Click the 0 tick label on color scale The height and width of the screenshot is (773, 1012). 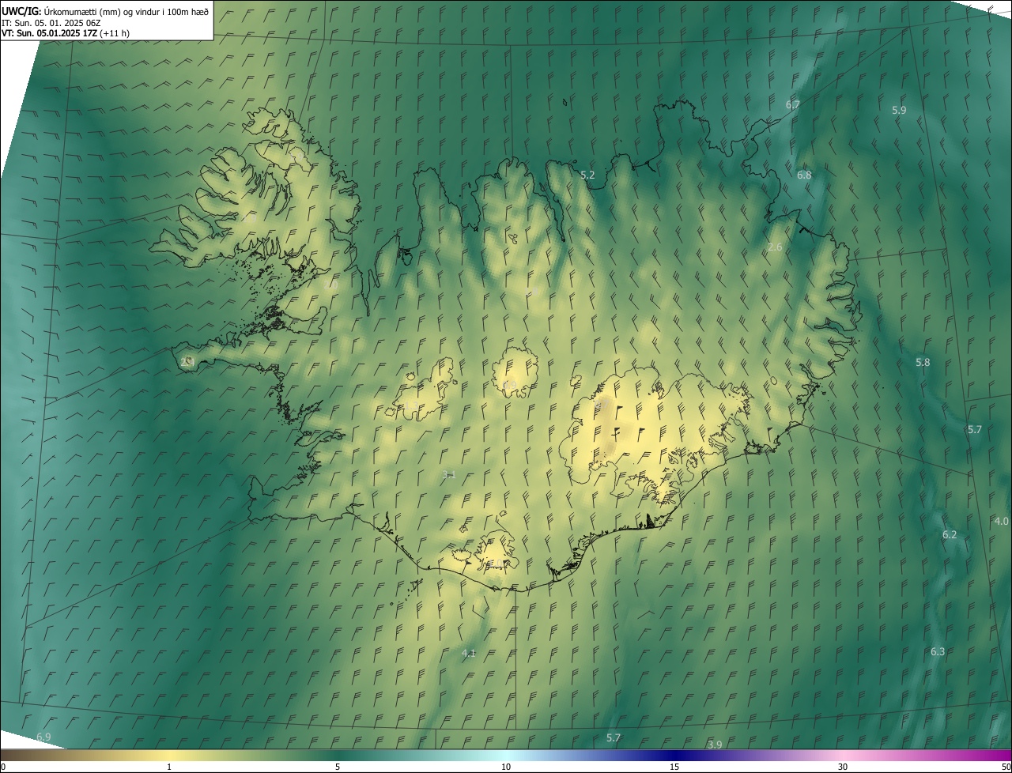(x=3, y=767)
